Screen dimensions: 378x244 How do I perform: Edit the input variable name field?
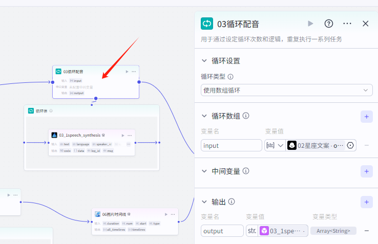pyautogui.click(x=231, y=145)
